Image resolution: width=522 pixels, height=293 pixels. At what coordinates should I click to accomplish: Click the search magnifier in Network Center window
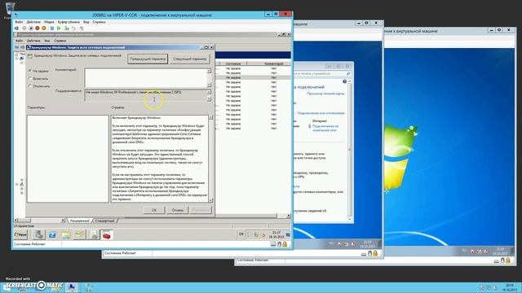pyautogui.click(x=348, y=74)
